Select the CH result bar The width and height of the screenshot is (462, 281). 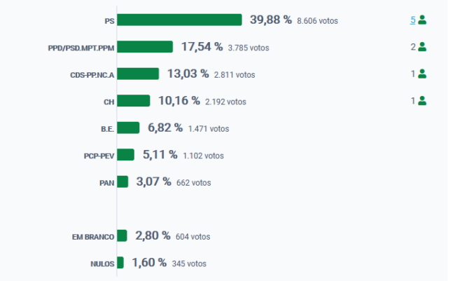click(133, 101)
